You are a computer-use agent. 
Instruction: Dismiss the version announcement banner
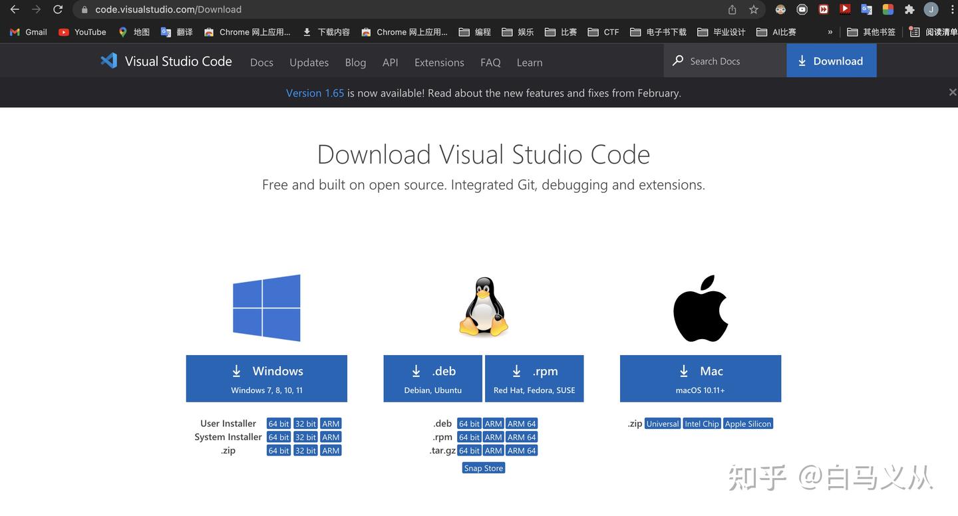point(952,92)
